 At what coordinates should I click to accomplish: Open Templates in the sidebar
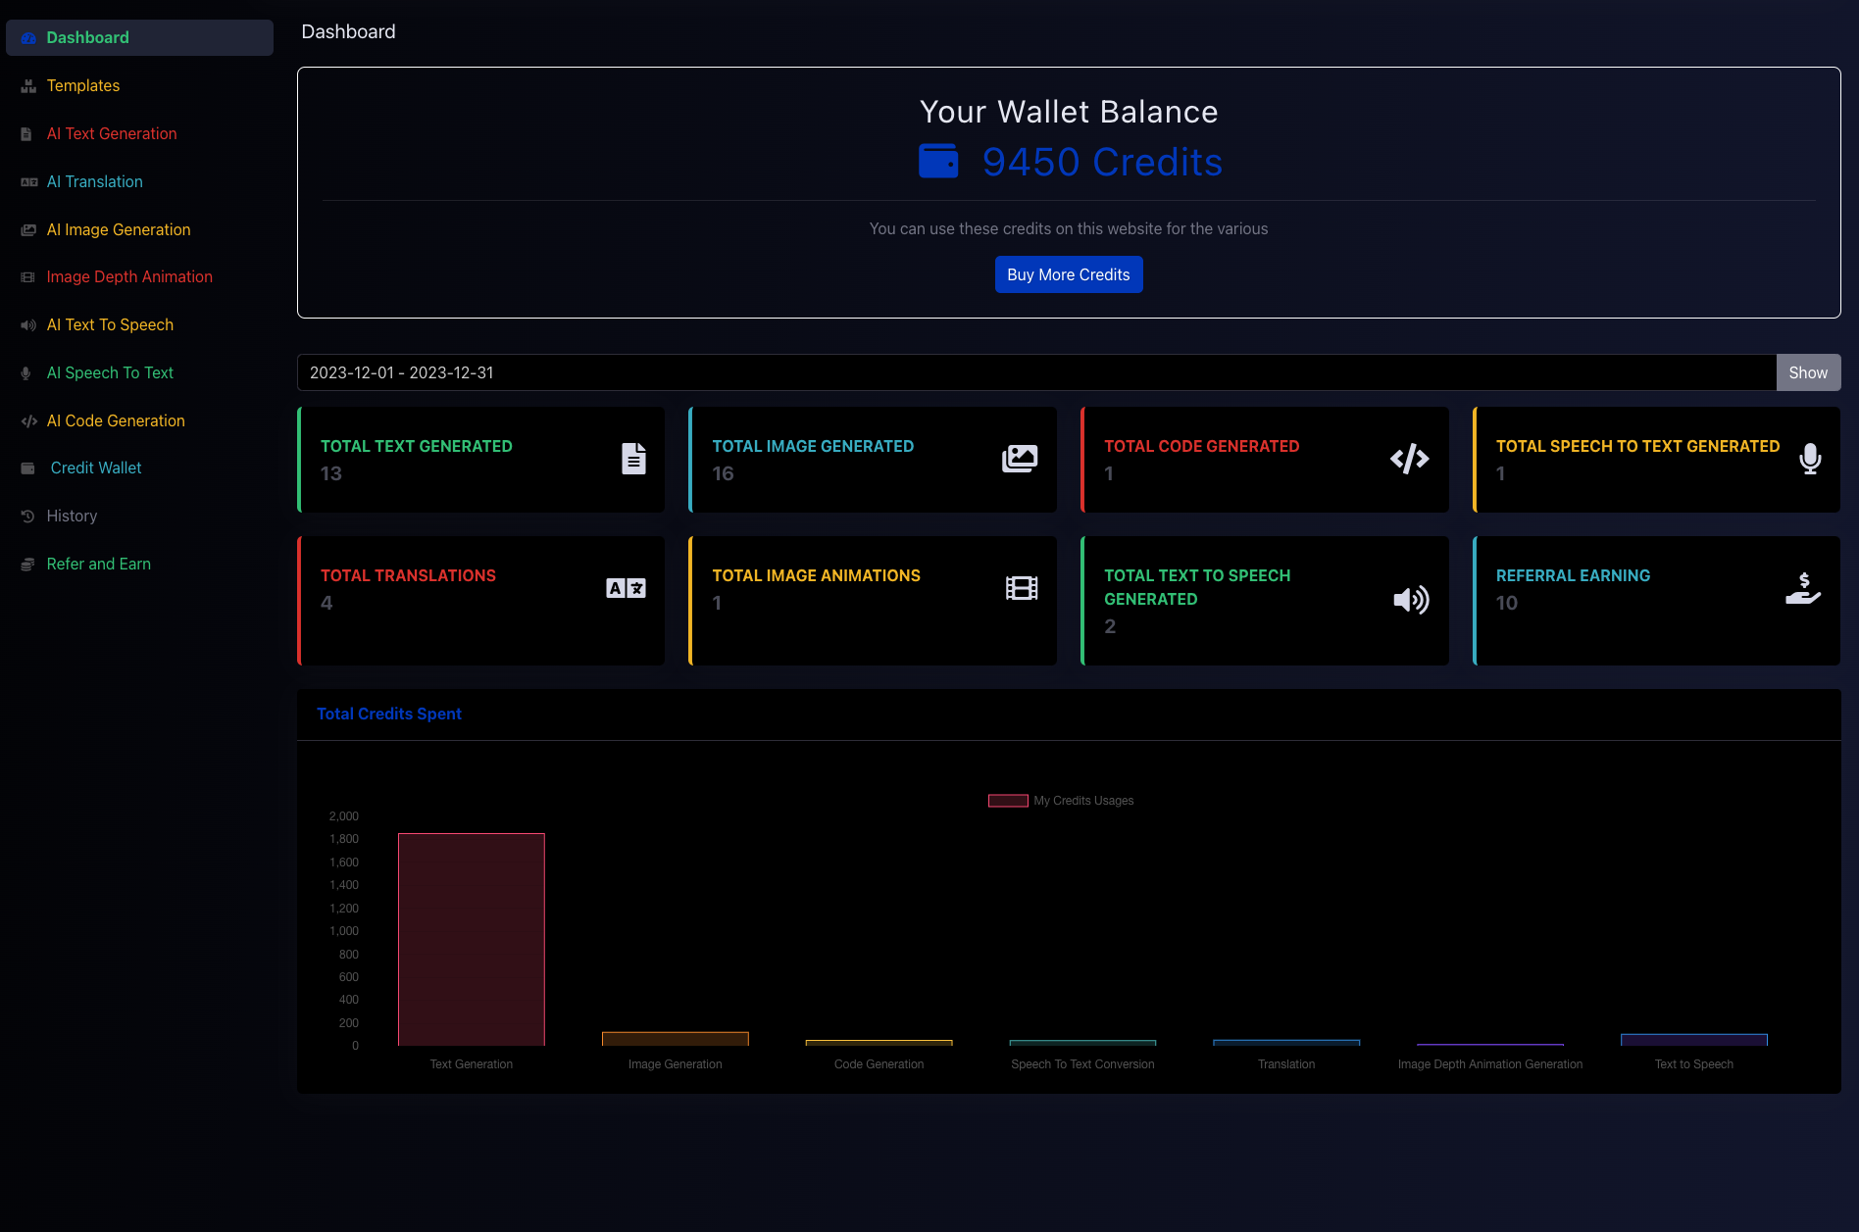pos(83,85)
